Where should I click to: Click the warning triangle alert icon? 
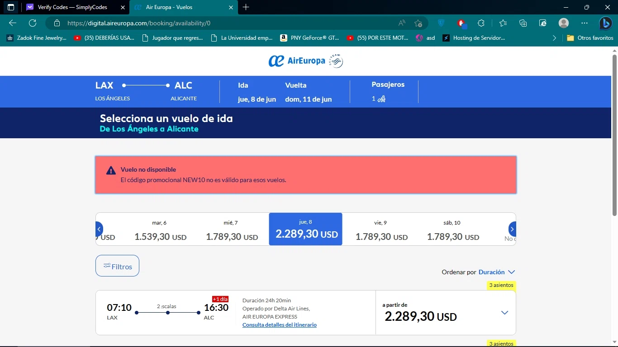(111, 170)
